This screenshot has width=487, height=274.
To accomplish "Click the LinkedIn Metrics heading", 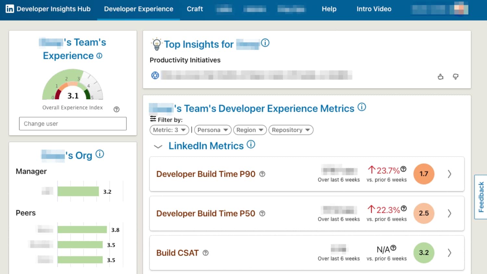I will (x=206, y=146).
